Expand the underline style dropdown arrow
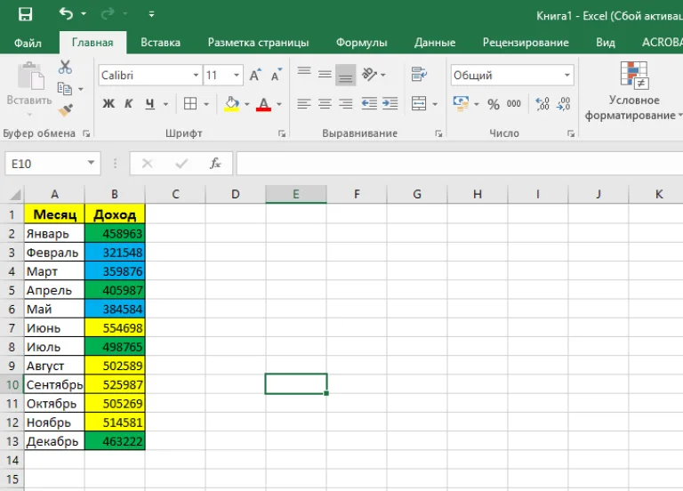 165,104
